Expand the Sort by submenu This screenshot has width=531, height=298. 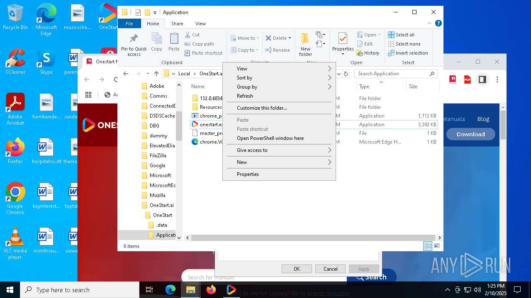[x=279, y=78]
